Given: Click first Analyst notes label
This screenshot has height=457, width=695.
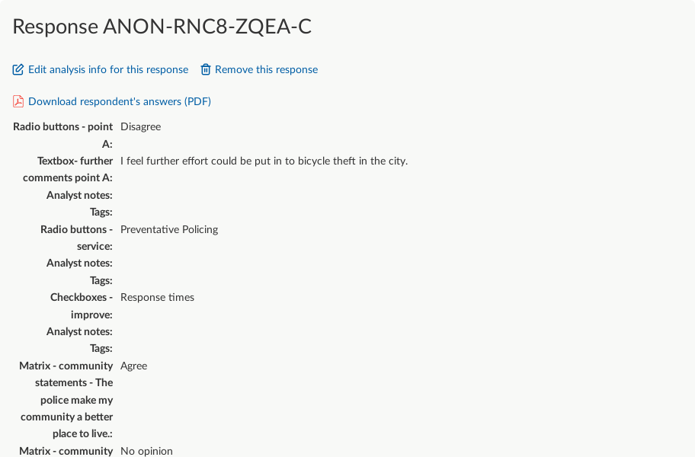Looking at the screenshot, I should [x=79, y=195].
